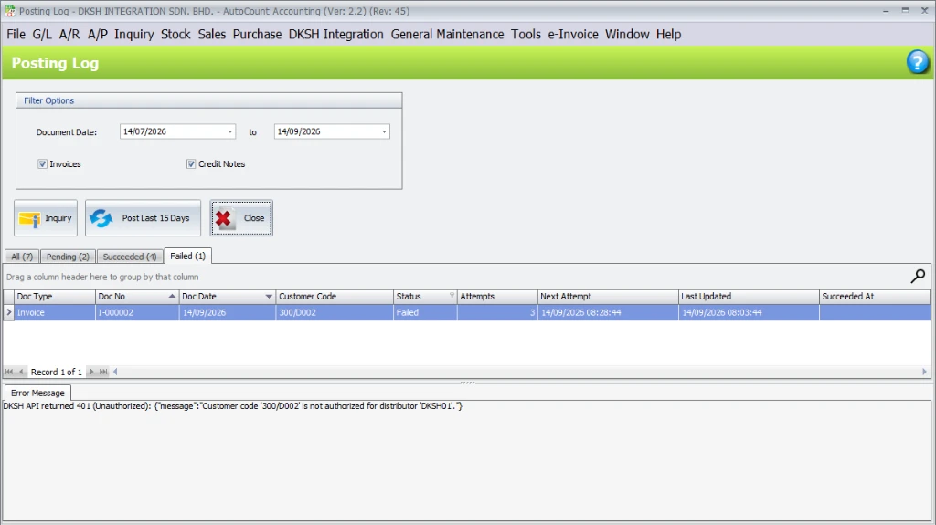The width and height of the screenshot is (936, 525).
Task: Click the group-by-column drag panel text
Action: [x=102, y=277]
